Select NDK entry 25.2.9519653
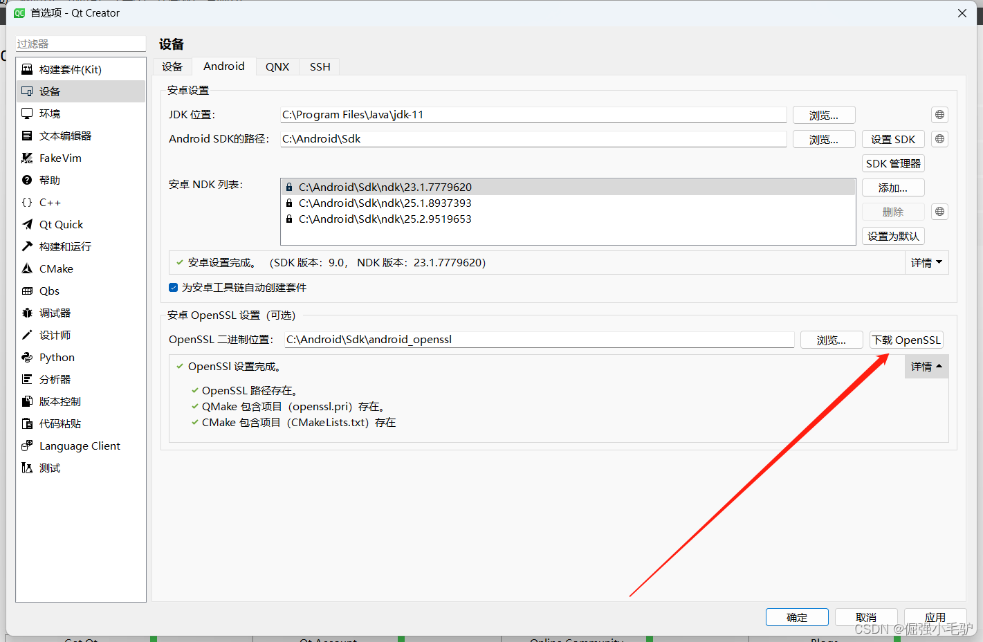The height and width of the screenshot is (642, 983). point(568,219)
